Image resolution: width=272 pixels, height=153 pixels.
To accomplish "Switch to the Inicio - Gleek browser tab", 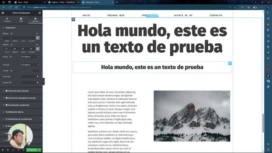I will tap(30, 2).
